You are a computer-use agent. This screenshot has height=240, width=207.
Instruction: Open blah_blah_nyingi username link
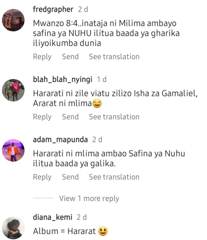click(x=63, y=79)
